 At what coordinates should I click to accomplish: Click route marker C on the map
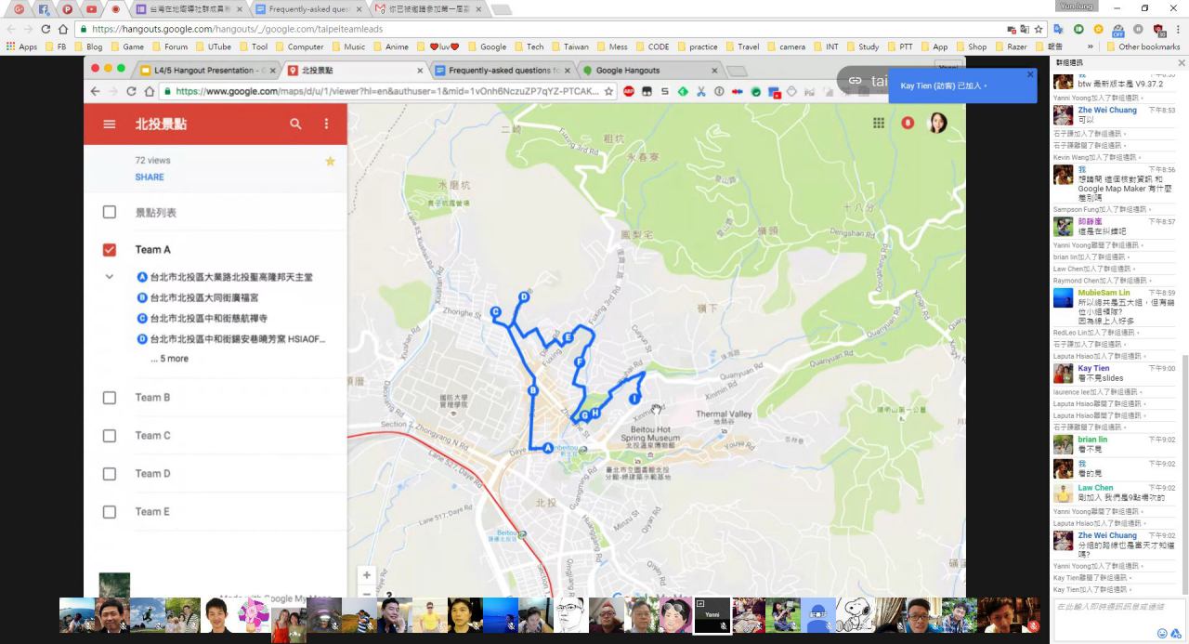coord(495,312)
